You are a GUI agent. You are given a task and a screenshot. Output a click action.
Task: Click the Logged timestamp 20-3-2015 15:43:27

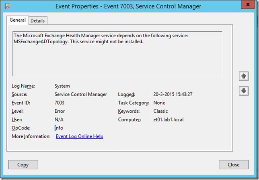173,94
